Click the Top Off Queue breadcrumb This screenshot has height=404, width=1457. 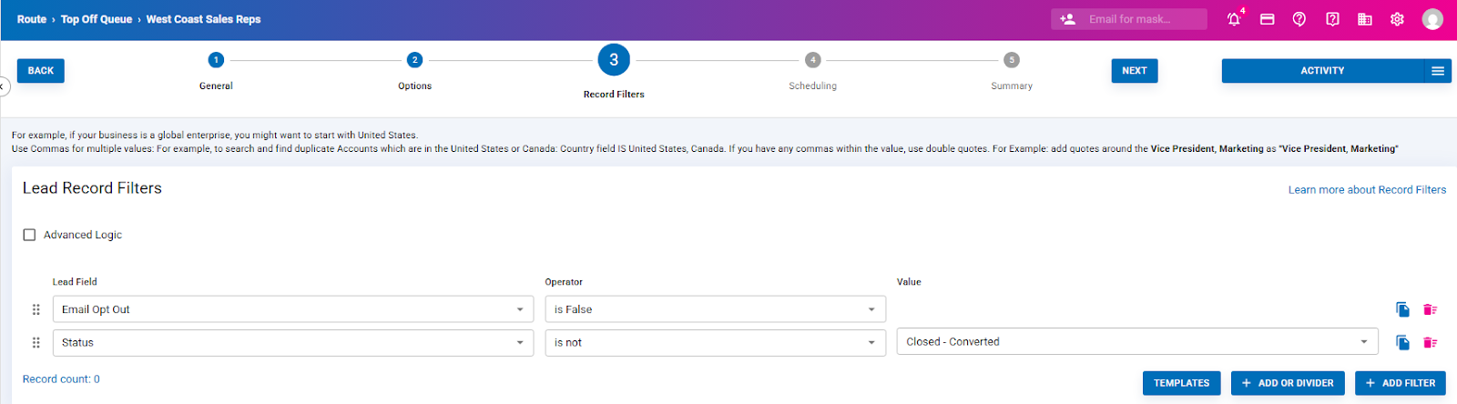96,19
